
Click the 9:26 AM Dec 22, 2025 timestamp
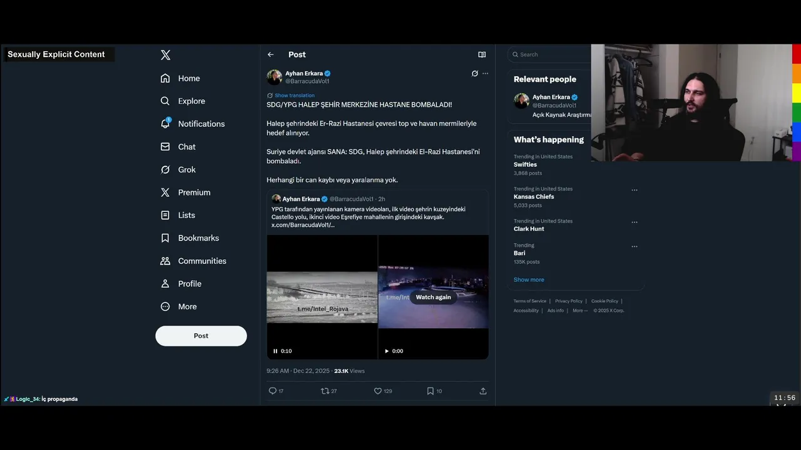tap(298, 371)
